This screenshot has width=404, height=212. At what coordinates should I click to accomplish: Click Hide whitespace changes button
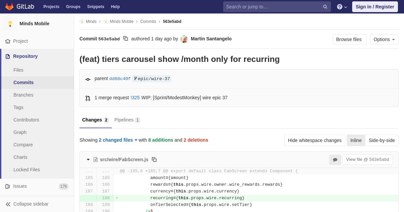(315, 140)
